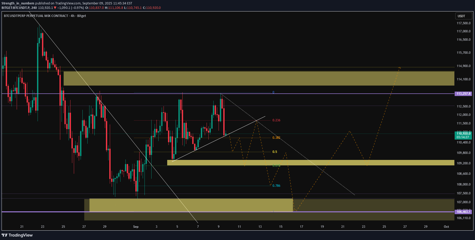Select the blue 0 Fibonacci level label
This screenshot has height=240, width=475.
(x=273, y=92)
